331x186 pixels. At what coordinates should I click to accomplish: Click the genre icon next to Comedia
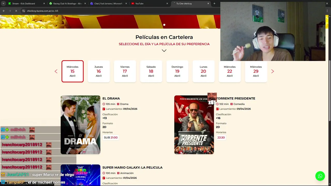pyautogui.click(x=232, y=104)
